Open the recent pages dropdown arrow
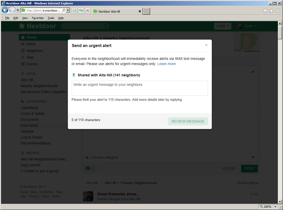The width and height of the screenshot is (283, 210). coord(18,11)
